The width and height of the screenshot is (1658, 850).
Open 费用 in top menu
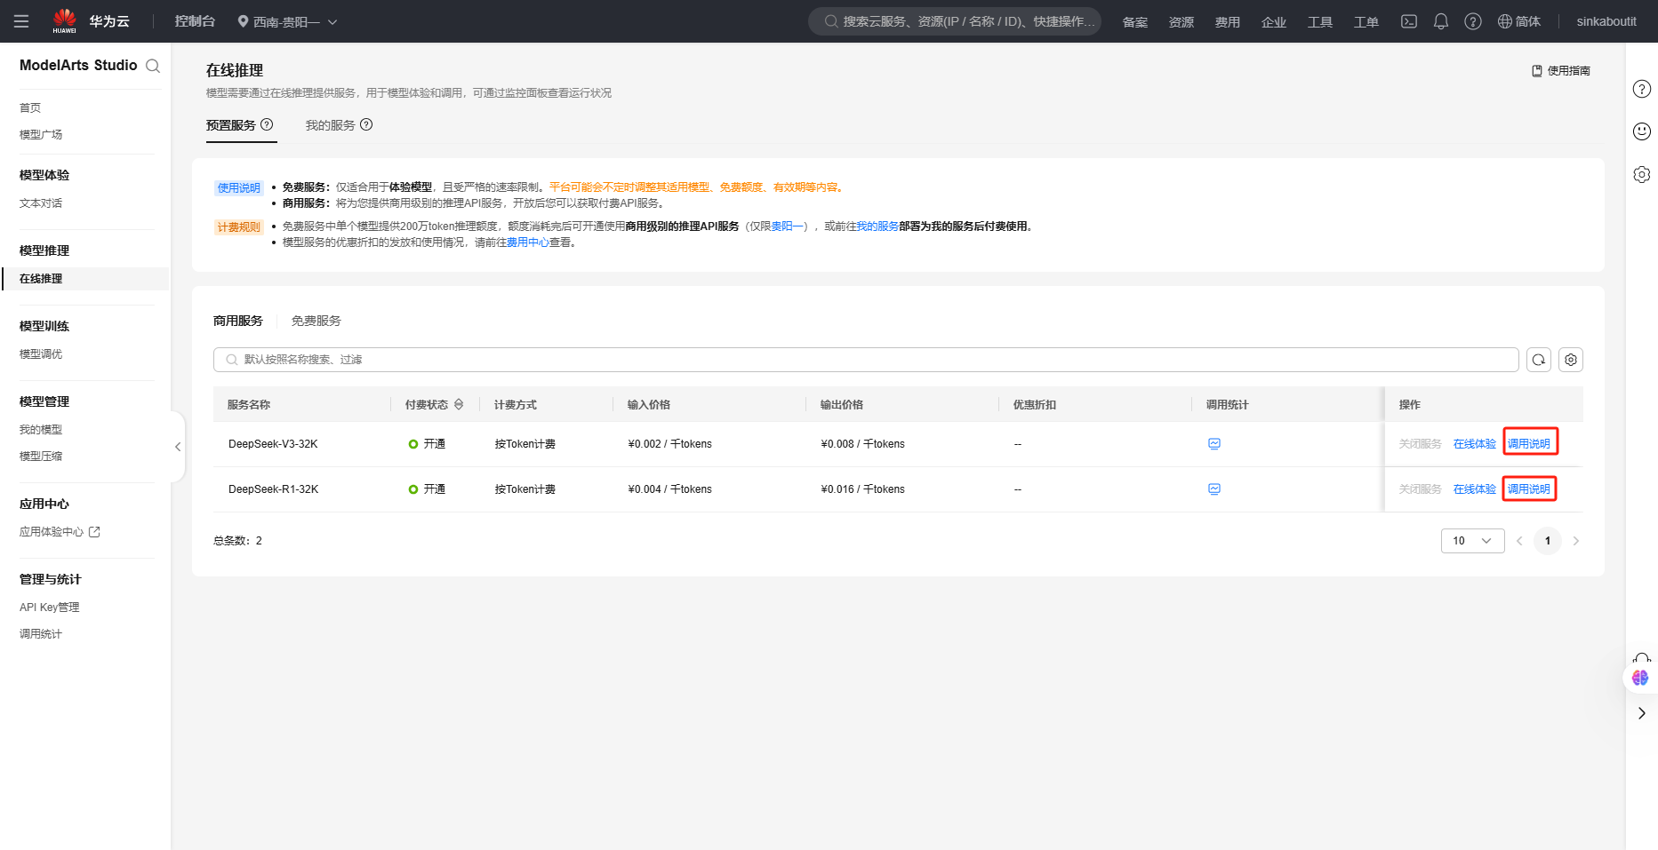[1228, 22]
